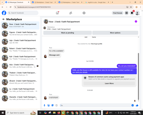Open Task View on the taskbar

coord(40,113)
